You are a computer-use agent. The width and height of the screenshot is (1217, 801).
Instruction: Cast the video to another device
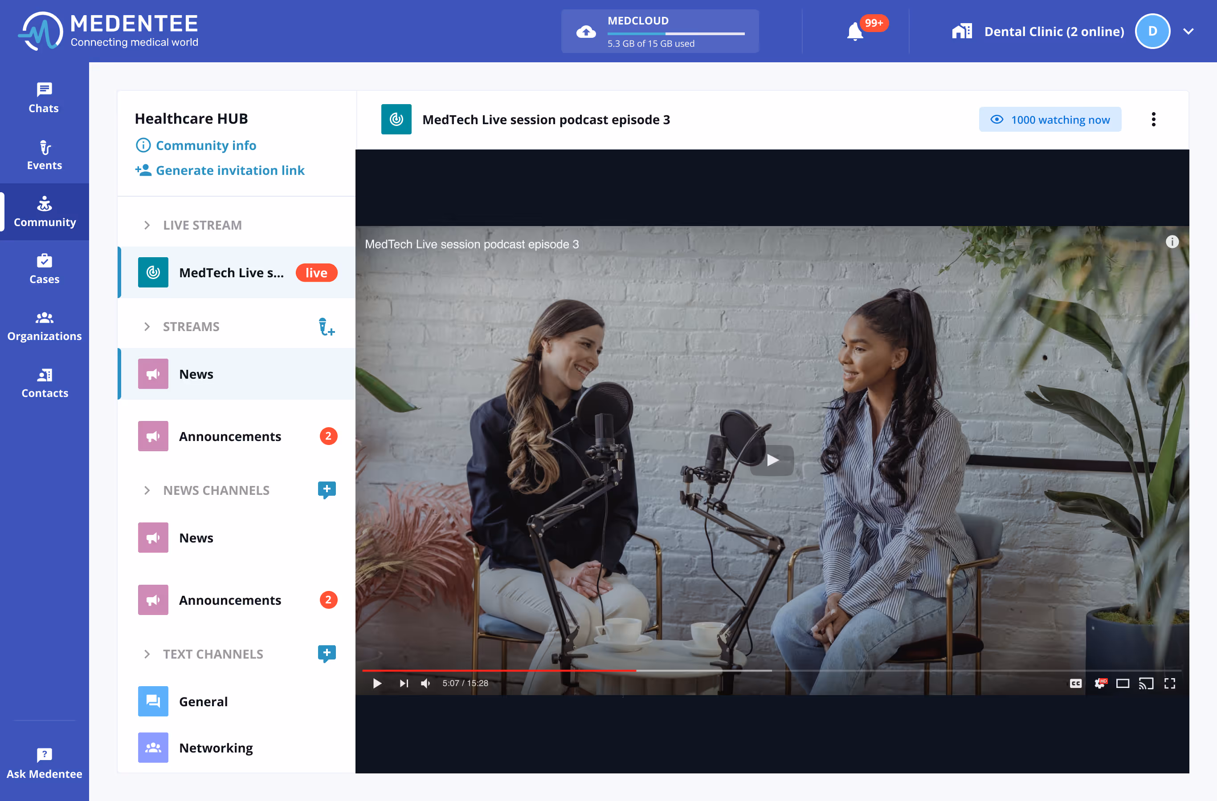click(1146, 684)
